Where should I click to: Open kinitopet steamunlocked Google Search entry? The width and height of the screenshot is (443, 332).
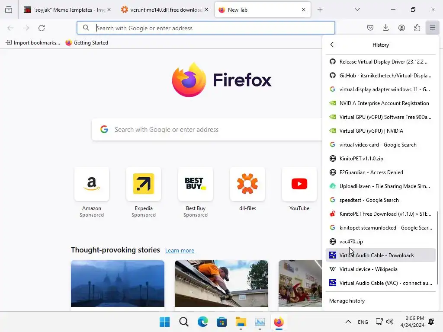[381, 227]
